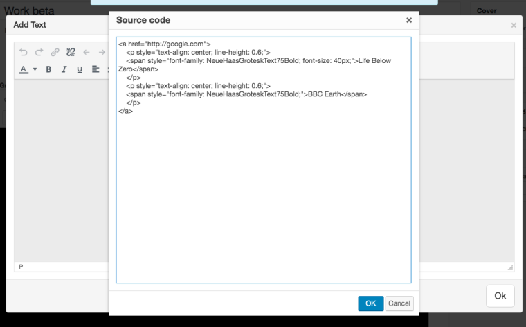Open the text color dropdown arrow
526x327 pixels.
point(34,69)
